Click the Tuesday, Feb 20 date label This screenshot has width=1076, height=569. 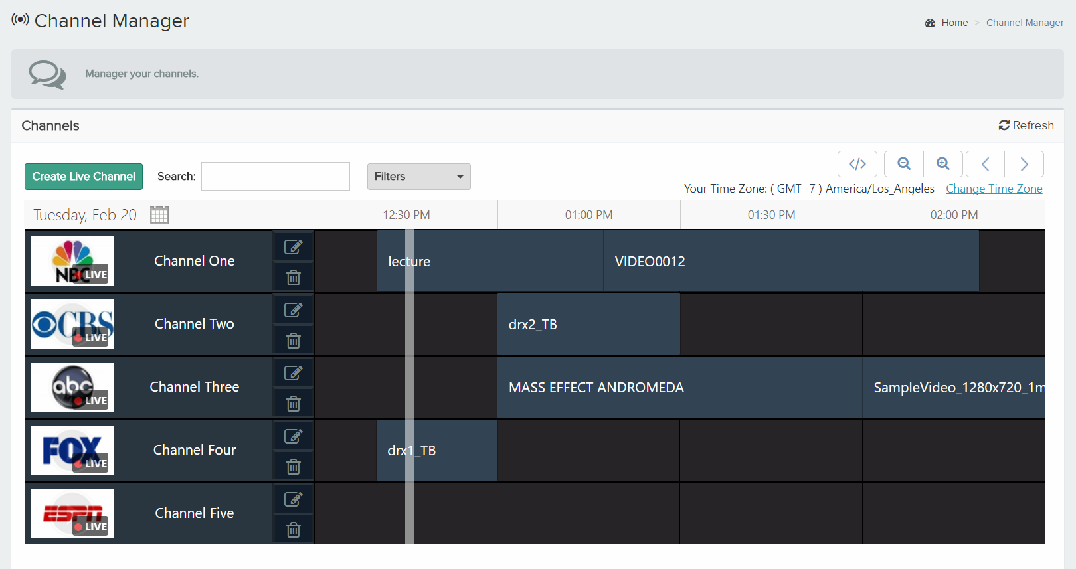pos(85,215)
